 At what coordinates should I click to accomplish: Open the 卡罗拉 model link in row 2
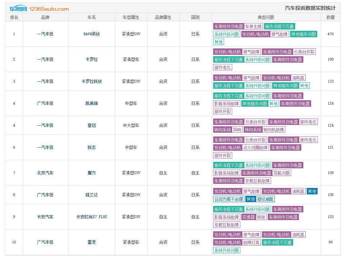92,59
